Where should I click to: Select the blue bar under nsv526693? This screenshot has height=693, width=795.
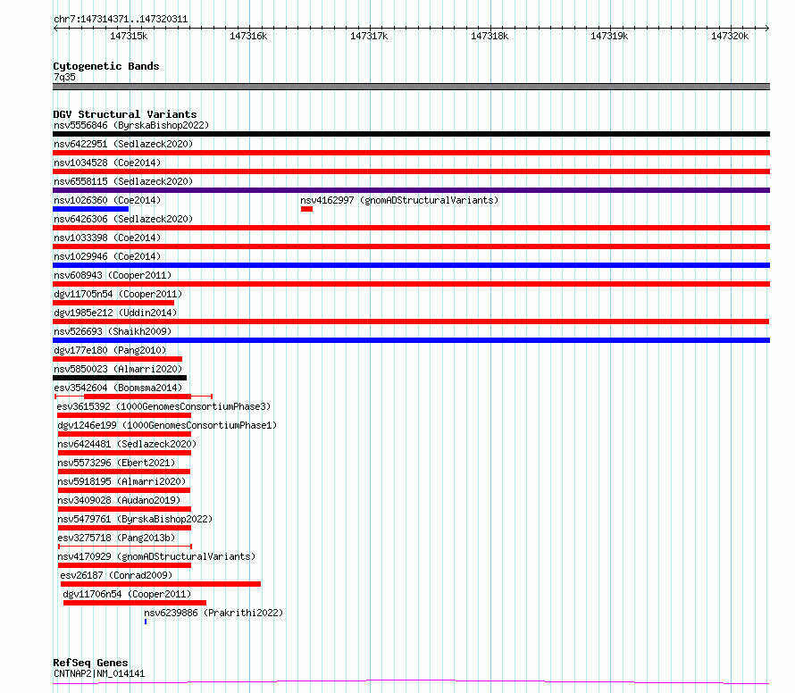[x=411, y=340]
